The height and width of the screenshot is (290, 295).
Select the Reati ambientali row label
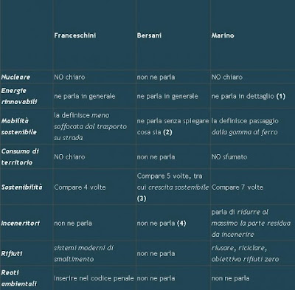[x=19, y=278]
